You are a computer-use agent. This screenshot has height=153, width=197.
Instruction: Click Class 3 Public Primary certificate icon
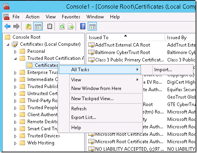(x=91, y=60)
